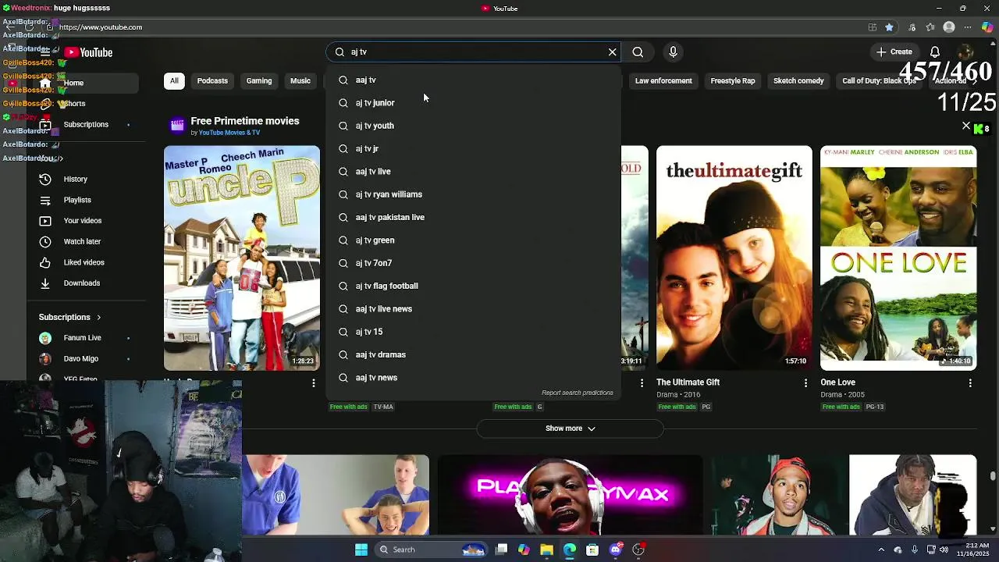
Task: Open Fanum Live subscription
Action: [83, 338]
